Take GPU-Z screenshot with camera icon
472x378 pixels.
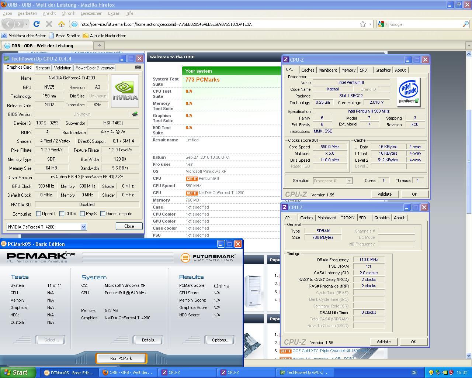click(138, 67)
